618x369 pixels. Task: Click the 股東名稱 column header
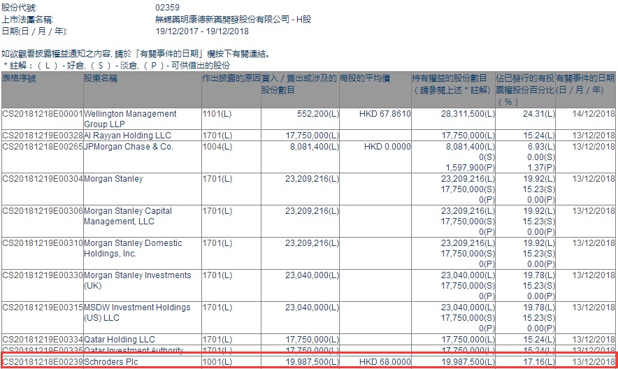click(101, 78)
